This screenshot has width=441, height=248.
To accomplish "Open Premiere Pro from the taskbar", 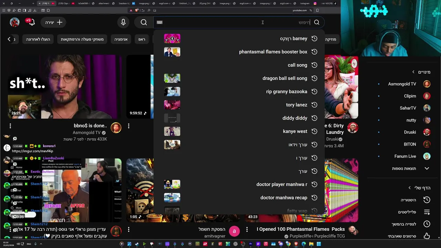I will tap(250, 244).
